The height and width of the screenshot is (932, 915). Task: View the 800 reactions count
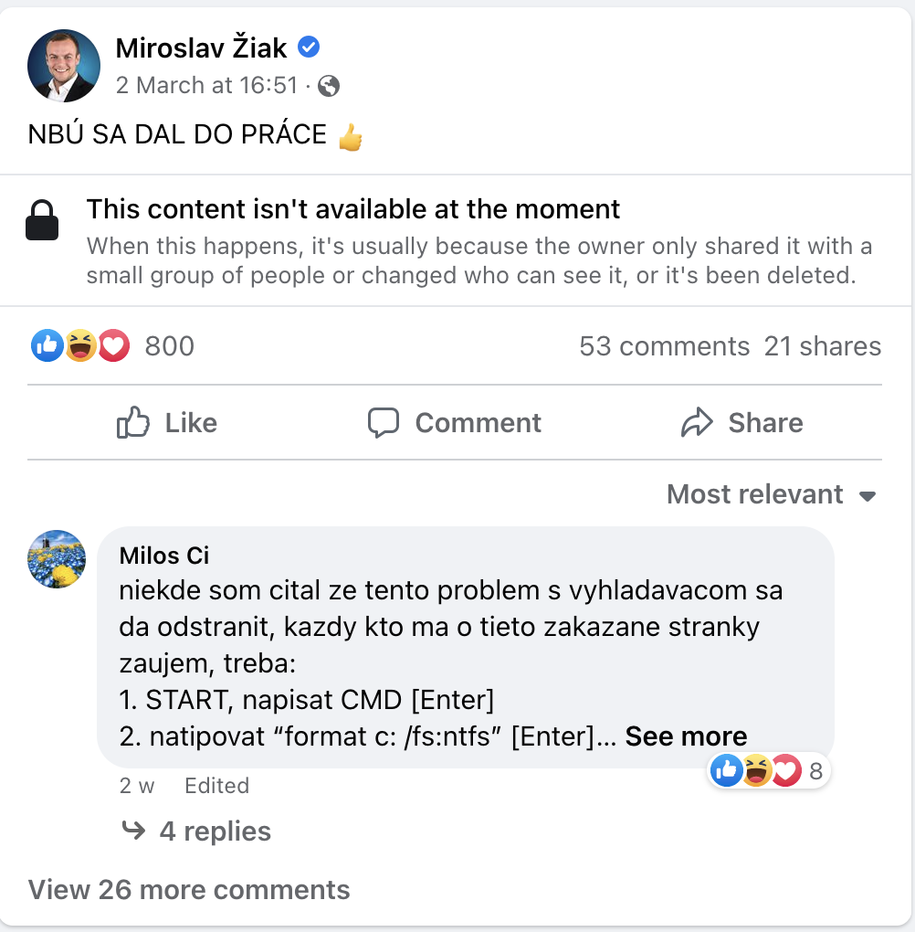(x=170, y=346)
